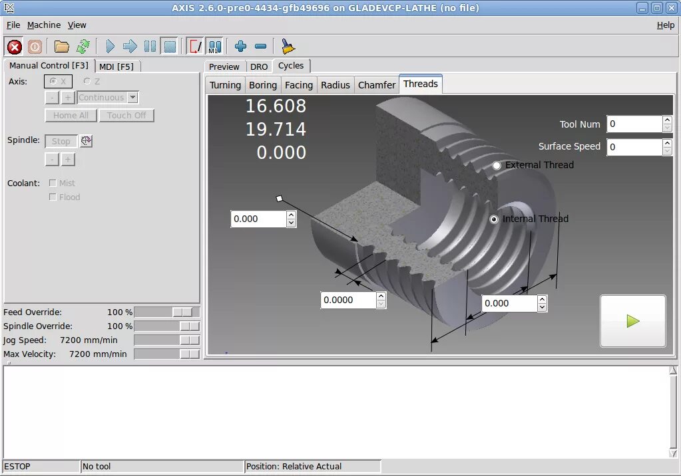The width and height of the screenshot is (681, 476).
Task: Stop program execution with the square icon
Action: (169, 47)
